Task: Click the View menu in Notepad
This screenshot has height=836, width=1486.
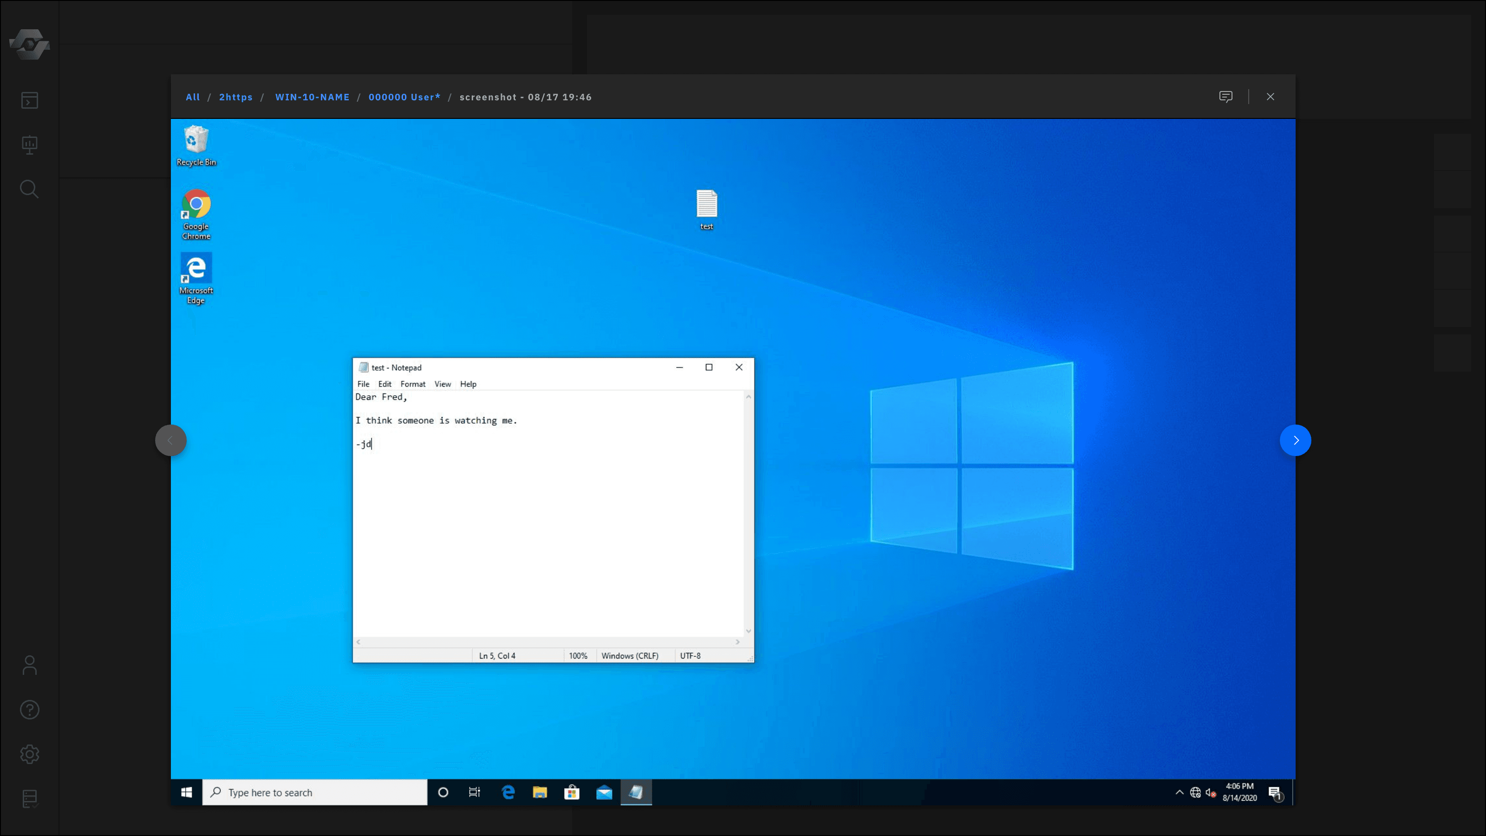Action: (x=442, y=384)
